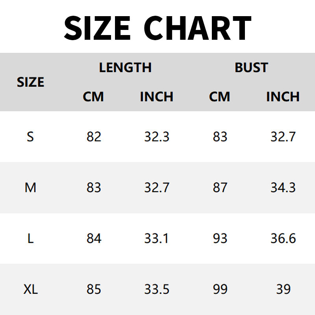The width and height of the screenshot is (315, 315).
Task: Click the XL size row label
Action: (30, 290)
